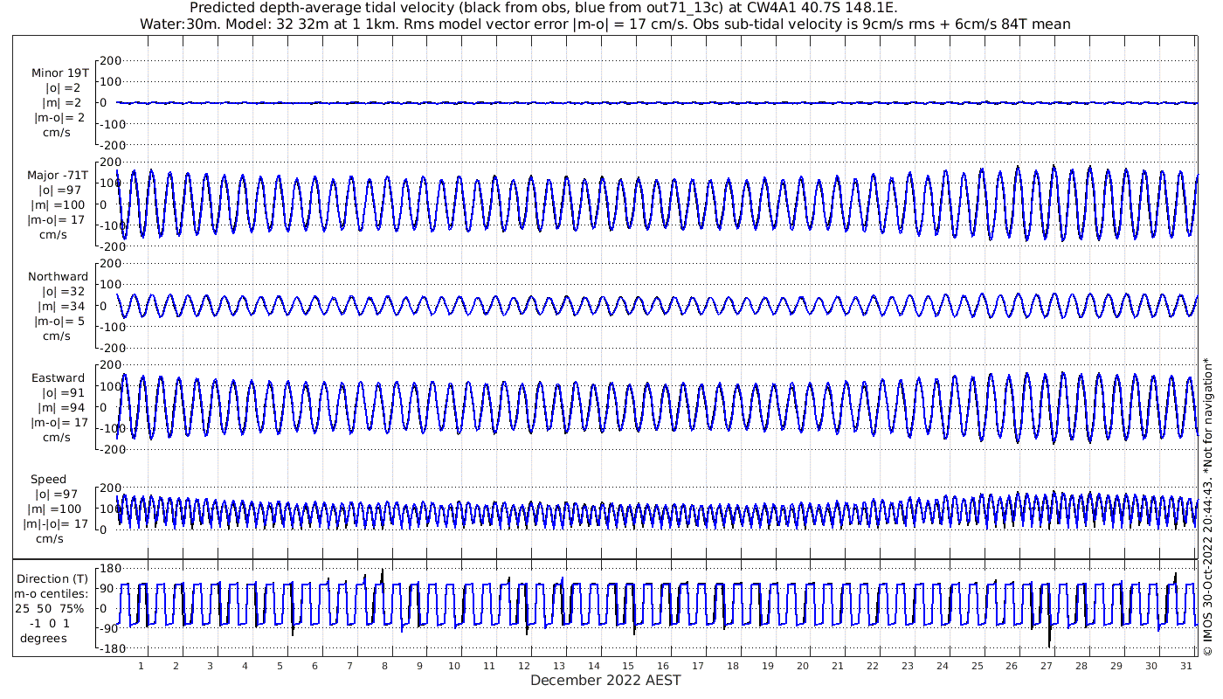Click the day "29" label on the date axis

[x=1116, y=666]
